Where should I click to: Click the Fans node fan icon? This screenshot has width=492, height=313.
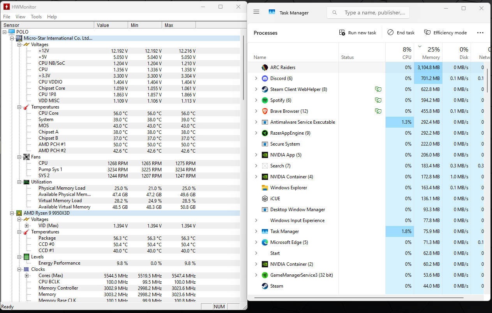click(x=26, y=157)
